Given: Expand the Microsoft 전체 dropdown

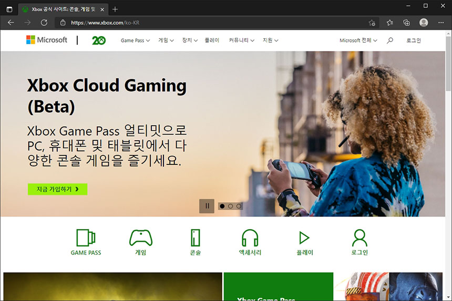Looking at the screenshot, I should pyautogui.click(x=358, y=40).
